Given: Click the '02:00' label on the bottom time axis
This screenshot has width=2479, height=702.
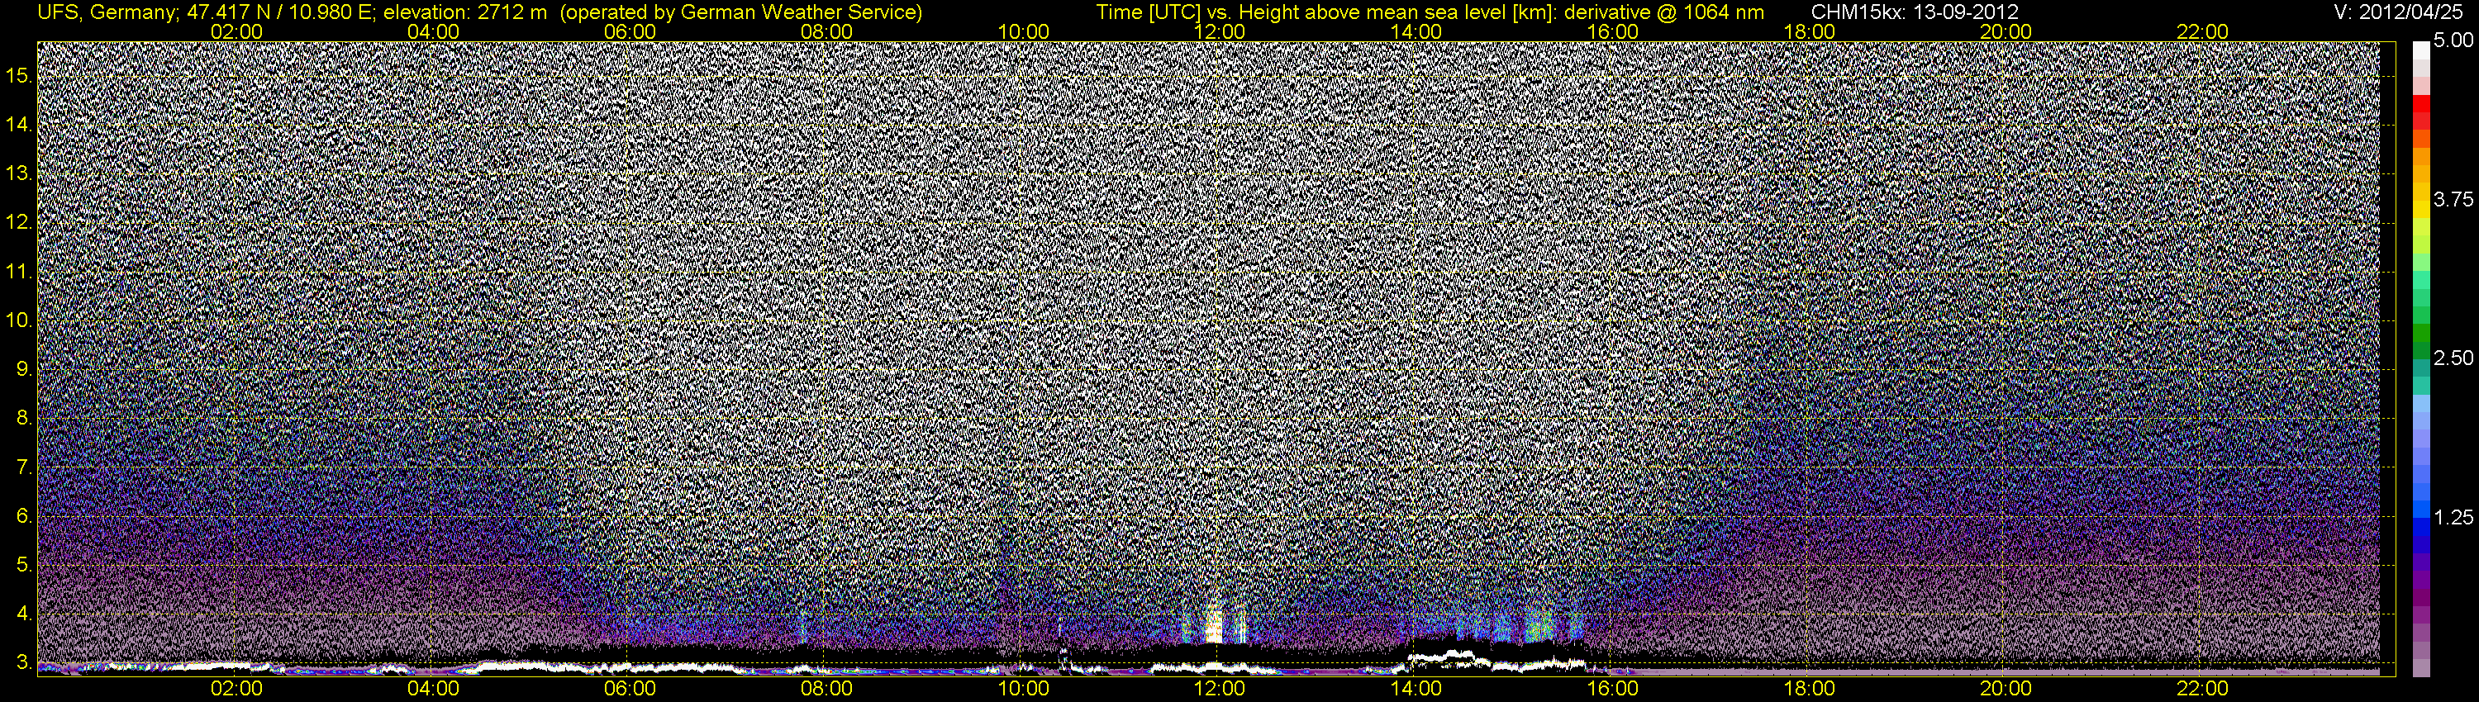Looking at the screenshot, I should coord(236,689).
